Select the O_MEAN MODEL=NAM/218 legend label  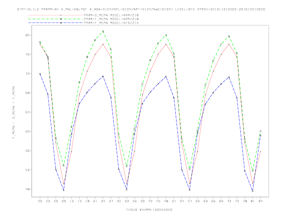point(111,15)
